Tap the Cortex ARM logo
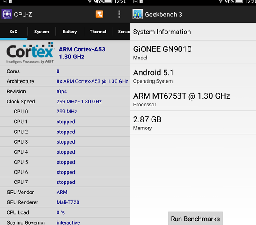 click(30, 53)
